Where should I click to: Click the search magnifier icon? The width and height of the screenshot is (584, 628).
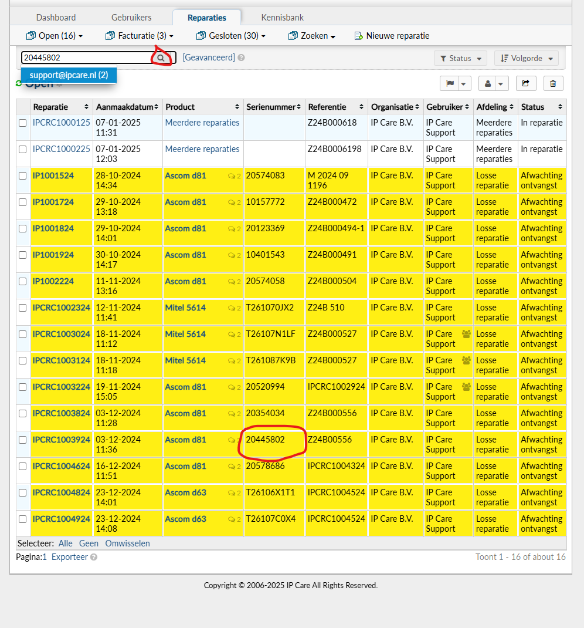pos(161,58)
